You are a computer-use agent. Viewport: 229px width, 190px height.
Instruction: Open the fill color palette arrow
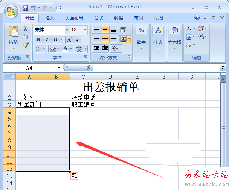[x=58, y=49]
